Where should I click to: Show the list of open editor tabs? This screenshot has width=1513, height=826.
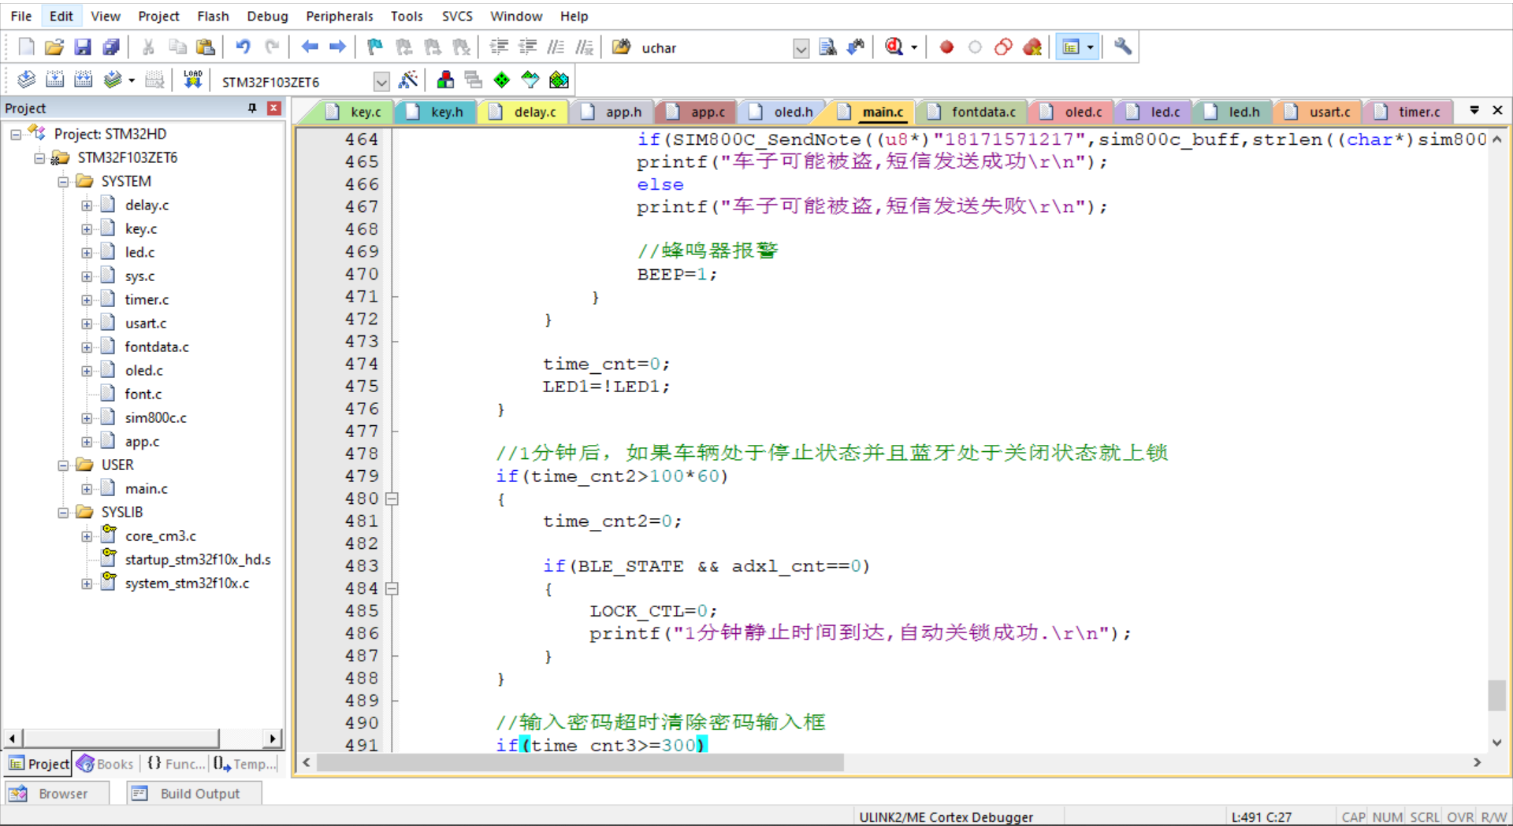click(x=1474, y=110)
